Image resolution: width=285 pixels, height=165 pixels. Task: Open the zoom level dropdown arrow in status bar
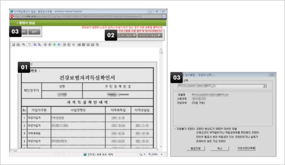162,154
